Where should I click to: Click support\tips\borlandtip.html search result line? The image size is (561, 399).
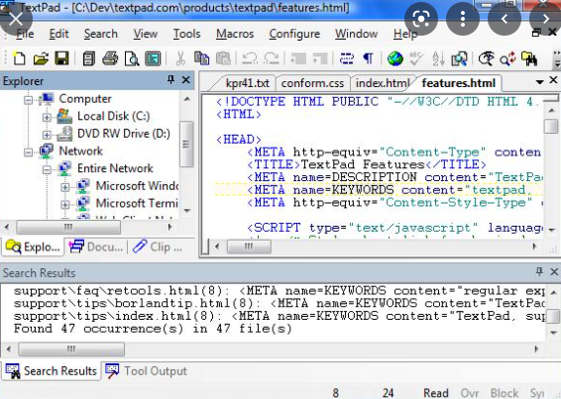click(x=279, y=304)
